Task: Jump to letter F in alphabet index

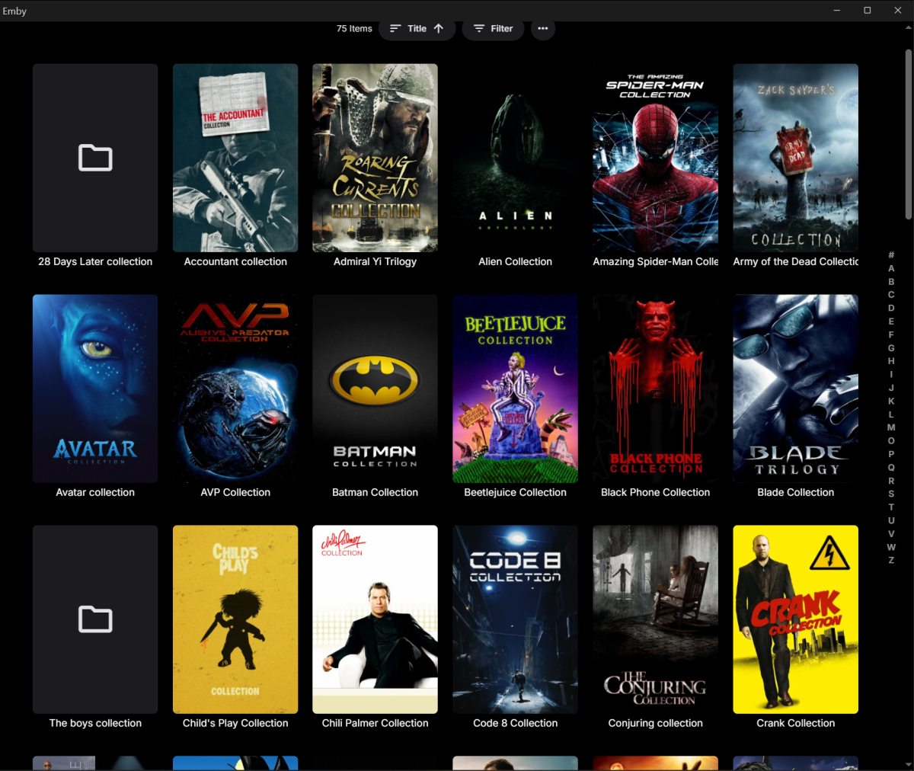Action: click(x=891, y=334)
